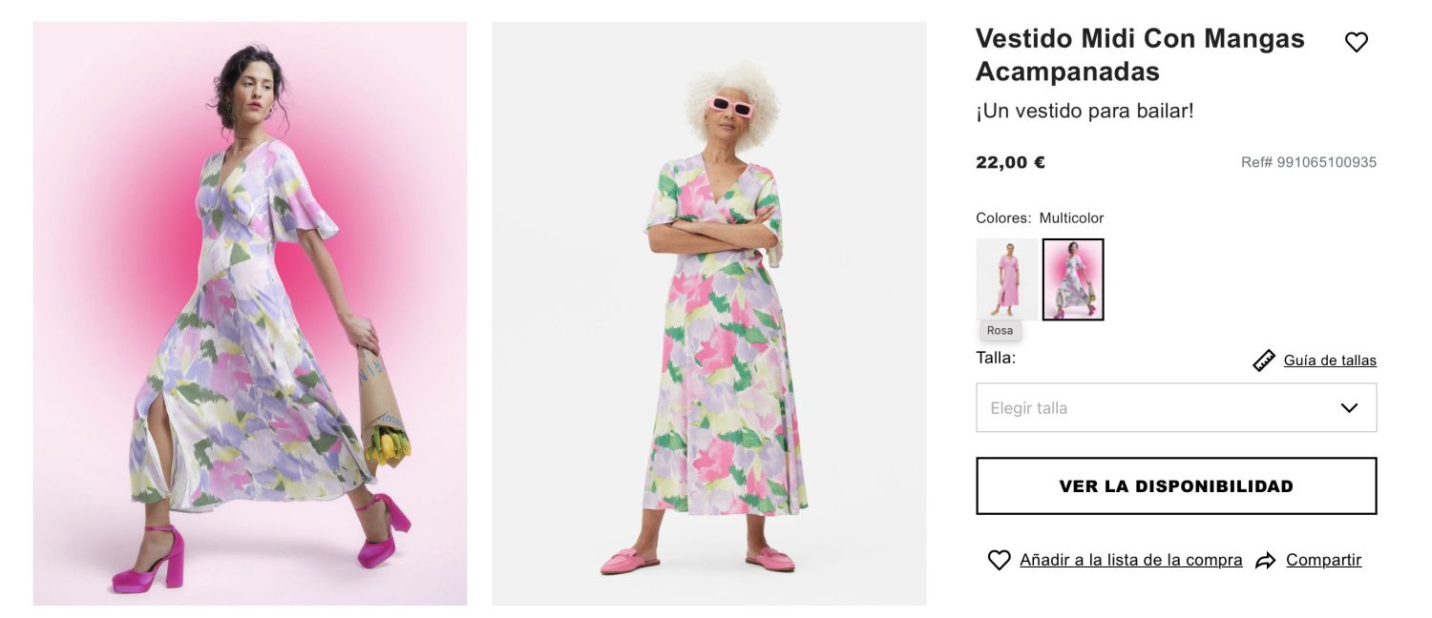Click the Compartir link

click(x=1323, y=560)
